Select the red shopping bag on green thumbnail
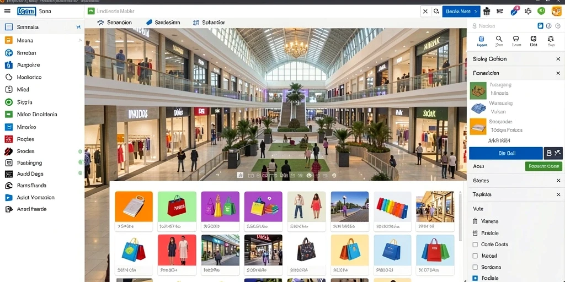565x282 pixels. click(177, 207)
